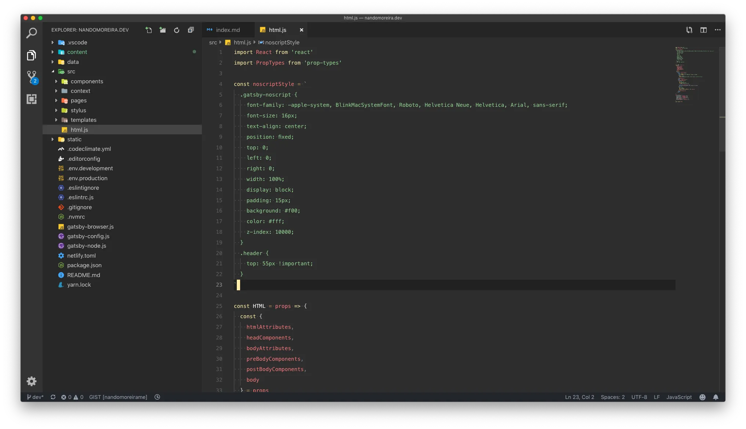The width and height of the screenshot is (746, 429).
Task: Open changes compare icon in editor toolbar
Action: [x=689, y=30]
